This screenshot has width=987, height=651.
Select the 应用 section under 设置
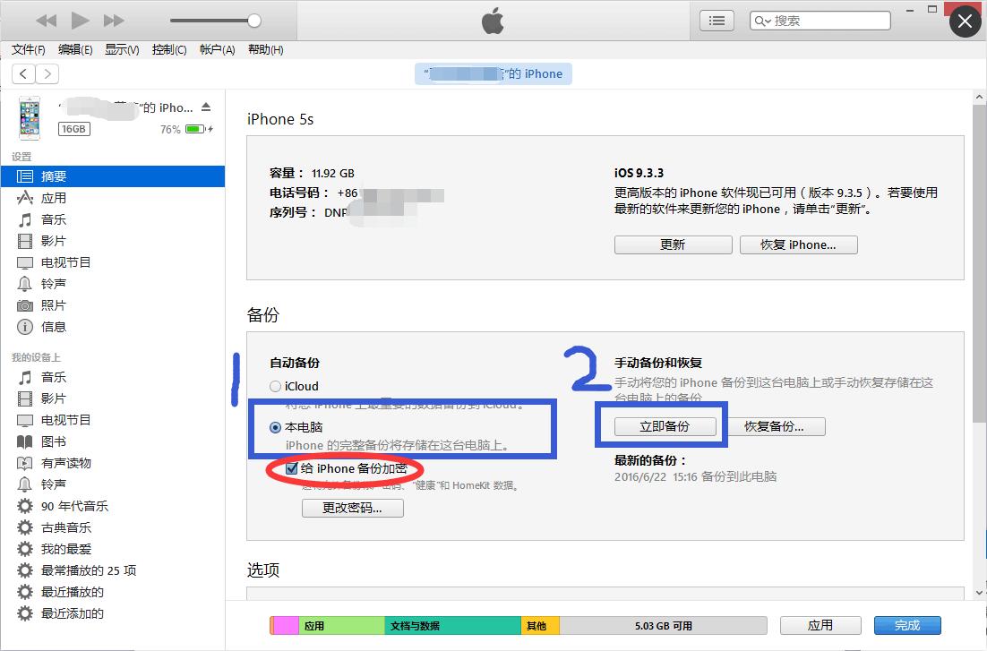[x=52, y=197]
